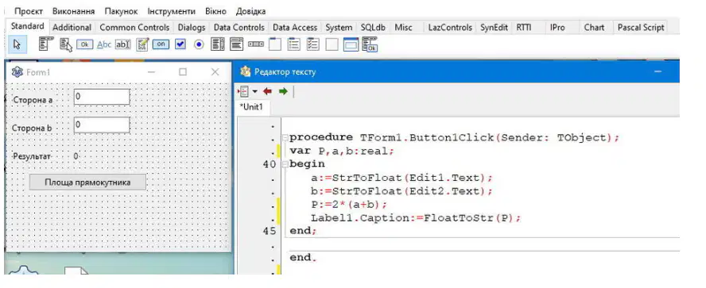Image resolution: width=706 pixels, height=288 pixels.
Task: Switch to the Dialogs palette tab
Action: pyautogui.click(x=192, y=28)
